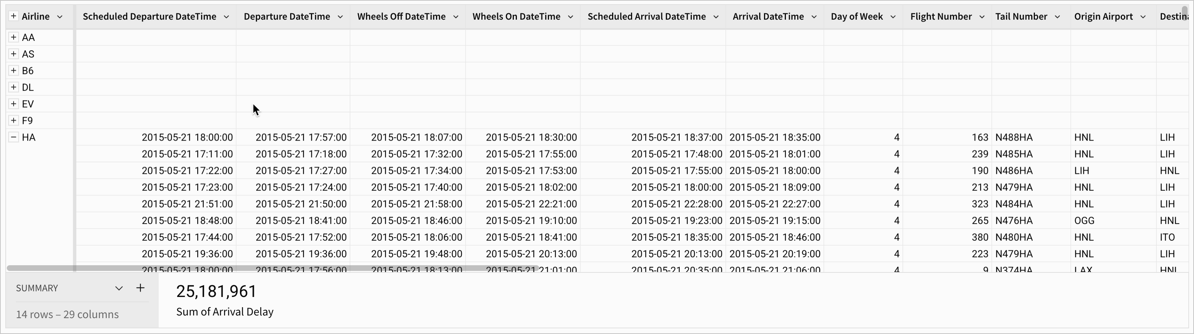Open the Wheels Off DateTime column menu
1194x334 pixels.
456,17
